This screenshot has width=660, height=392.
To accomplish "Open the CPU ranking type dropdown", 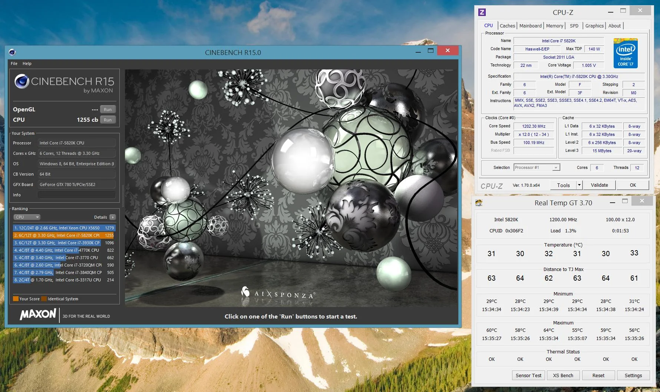I will [x=27, y=217].
